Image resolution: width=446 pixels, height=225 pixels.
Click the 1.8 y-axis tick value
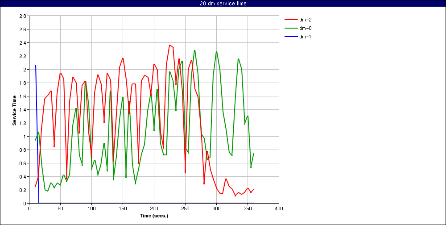click(x=23, y=83)
